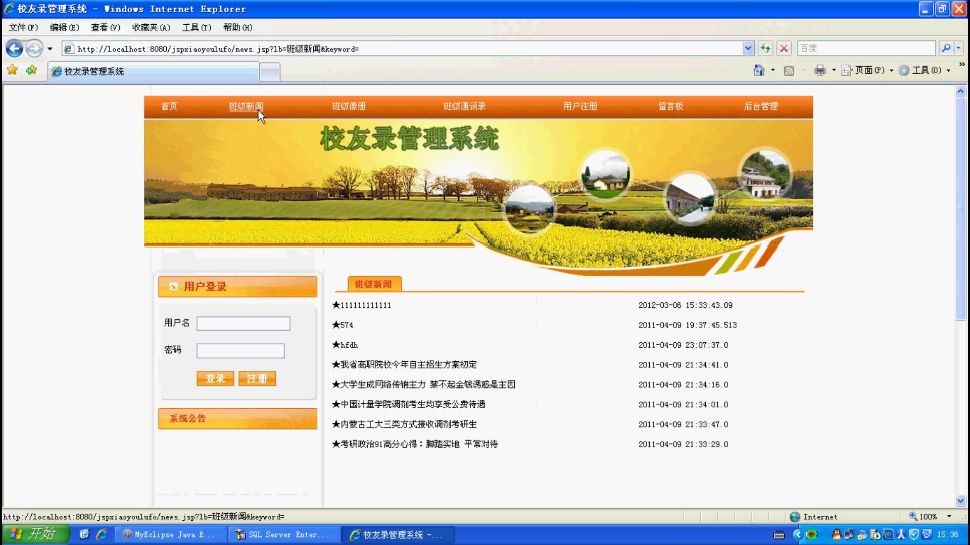Click the page scrollbar down arrow
The image size is (970, 545).
pos(960,501)
